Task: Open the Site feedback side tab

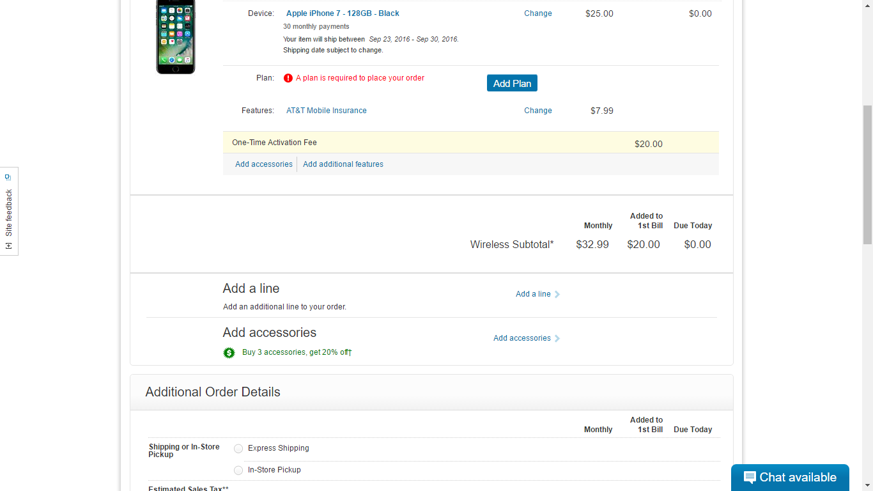Action: click(x=9, y=212)
